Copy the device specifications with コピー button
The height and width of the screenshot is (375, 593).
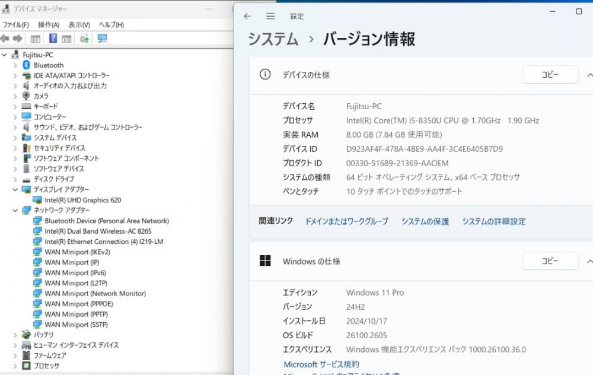pyautogui.click(x=550, y=75)
